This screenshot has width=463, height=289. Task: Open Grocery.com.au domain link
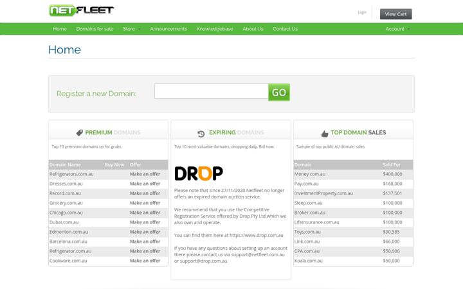click(66, 203)
